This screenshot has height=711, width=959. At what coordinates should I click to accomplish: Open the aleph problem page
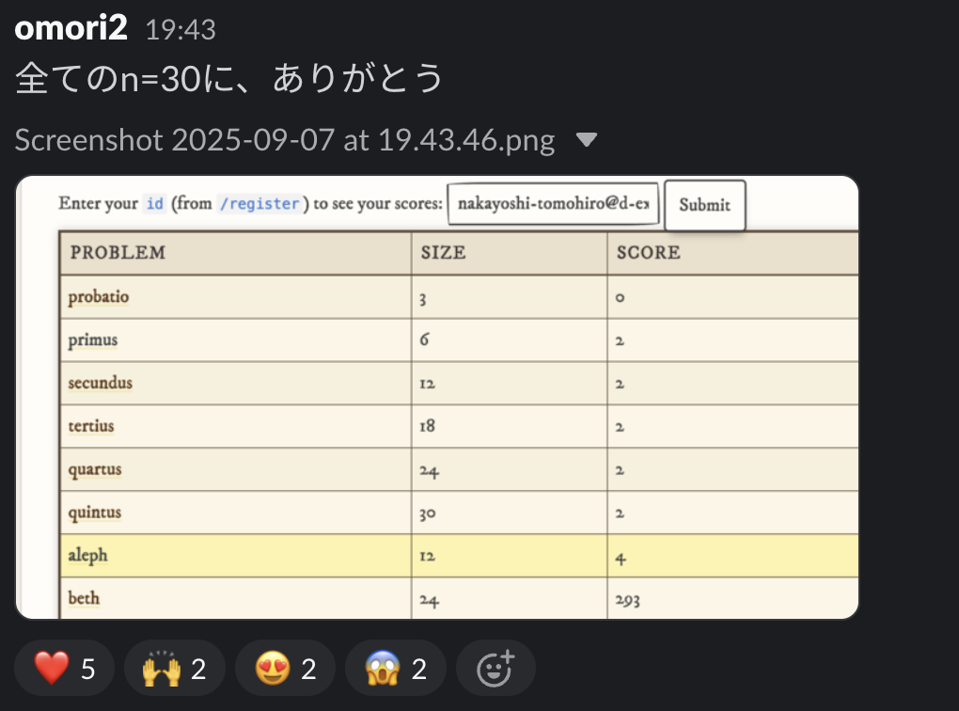(86, 556)
